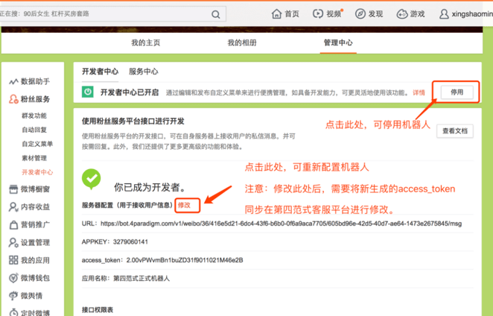The width and height of the screenshot is (493, 316).
Task: Open 自定义菜单 in the sidebar
Action: [x=37, y=144]
